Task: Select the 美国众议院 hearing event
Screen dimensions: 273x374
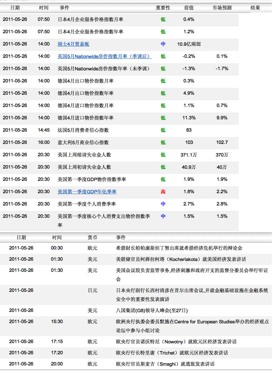Action: [192, 275]
